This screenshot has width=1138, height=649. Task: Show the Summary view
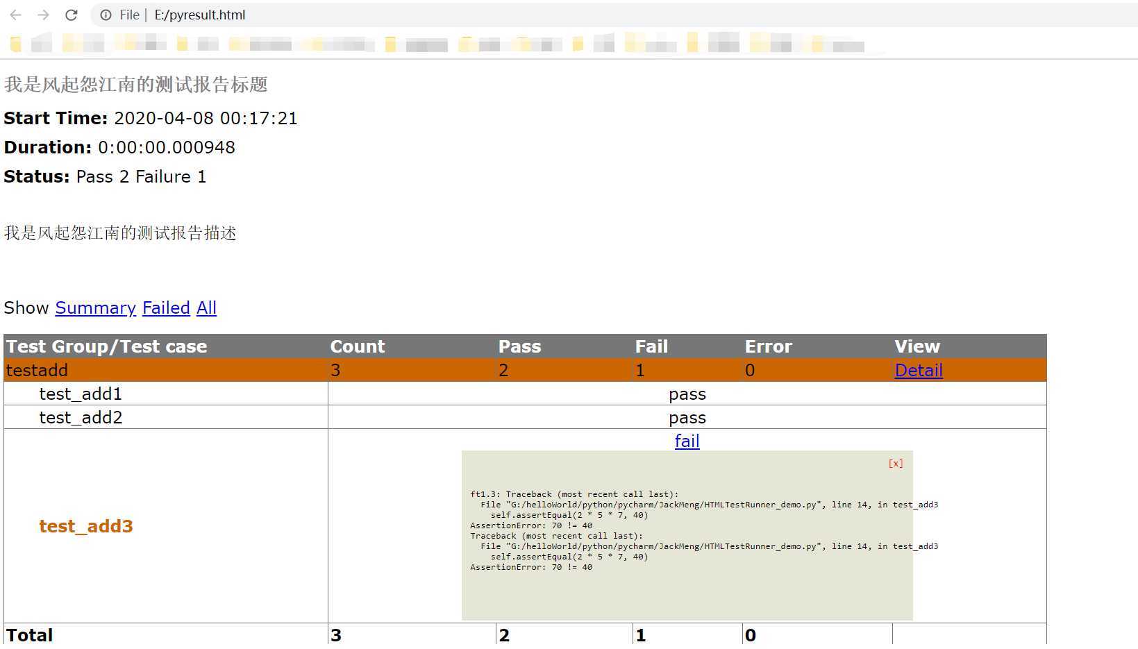[x=95, y=307]
